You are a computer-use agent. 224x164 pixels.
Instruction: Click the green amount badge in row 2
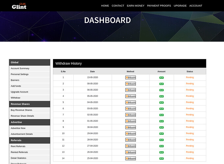pyautogui.click(x=162, y=84)
